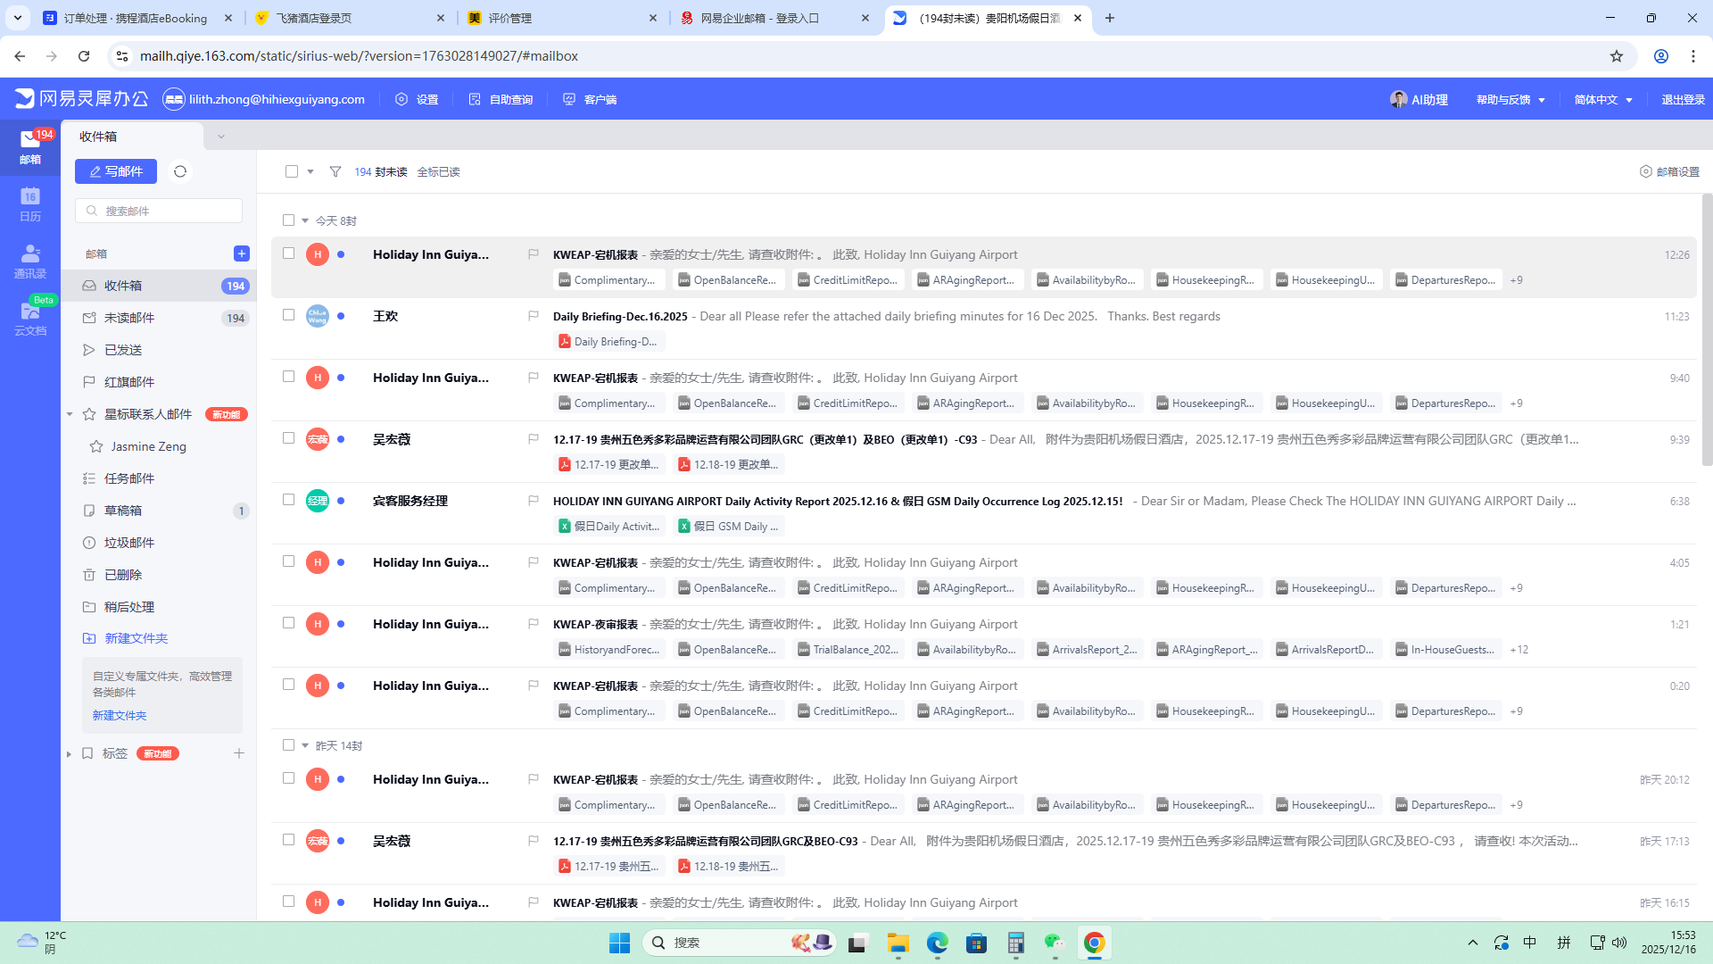Click the 搜索邮件 search field

coord(159,211)
